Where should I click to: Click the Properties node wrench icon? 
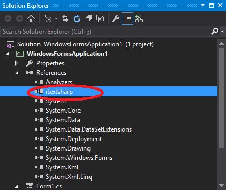[x=29, y=63]
